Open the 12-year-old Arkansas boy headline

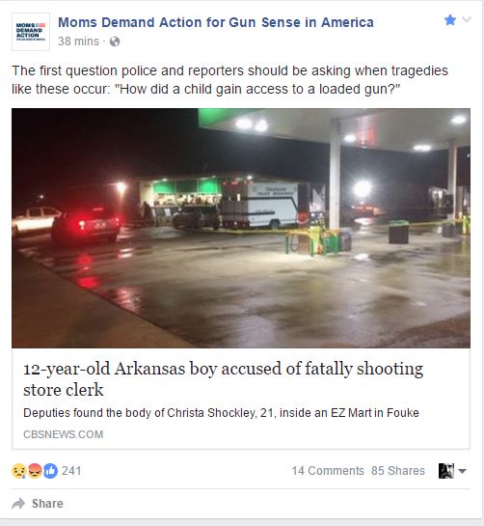[x=223, y=378]
